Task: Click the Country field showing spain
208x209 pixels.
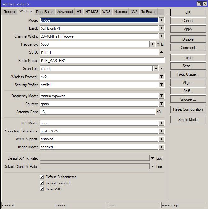Action: 99,104
